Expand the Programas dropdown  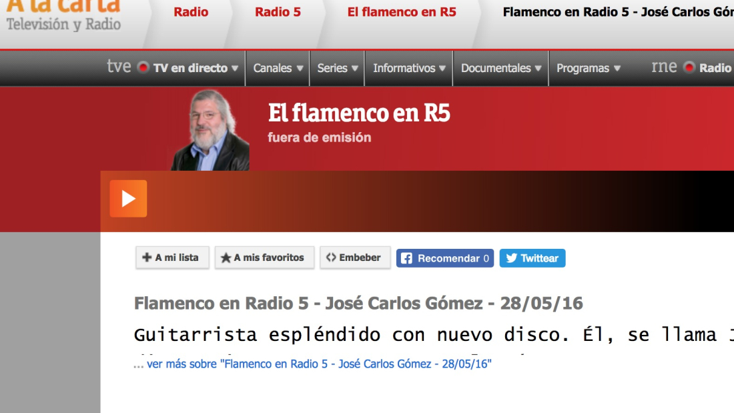[x=589, y=68]
